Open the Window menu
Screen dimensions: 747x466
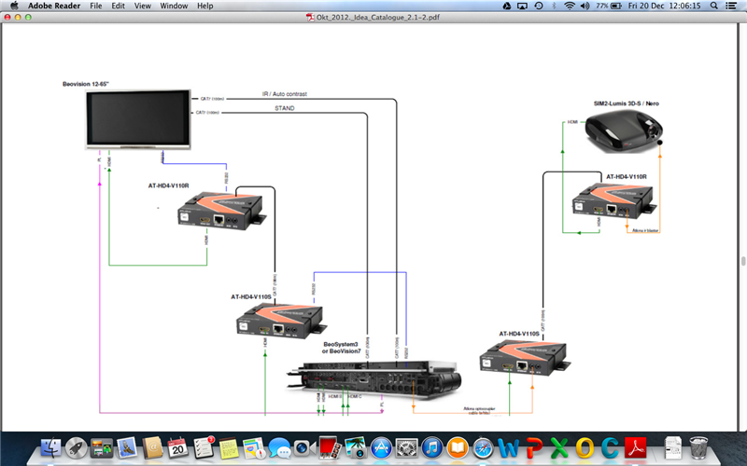pos(174,6)
